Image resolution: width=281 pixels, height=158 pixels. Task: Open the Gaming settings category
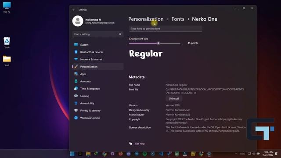pyautogui.click(x=98, y=96)
